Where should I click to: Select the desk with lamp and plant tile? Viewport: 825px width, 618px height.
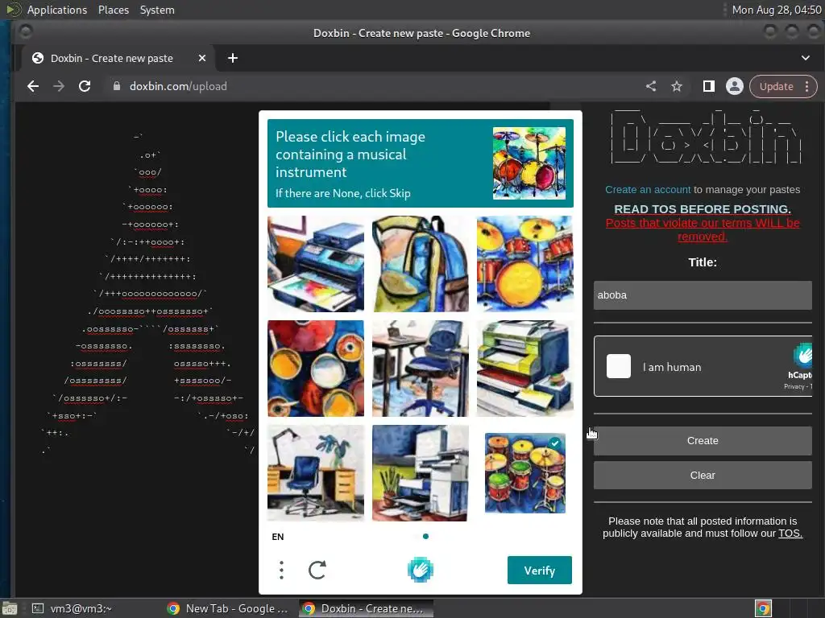coord(316,473)
